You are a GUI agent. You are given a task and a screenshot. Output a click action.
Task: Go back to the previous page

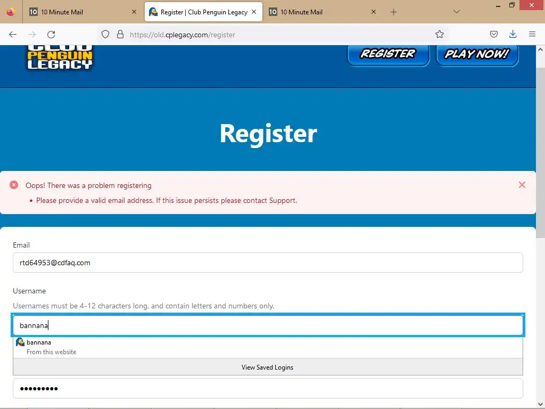point(13,35)
